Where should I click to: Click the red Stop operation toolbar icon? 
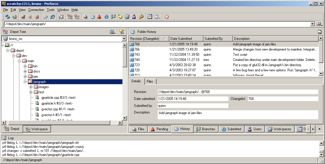coord(166,17)
